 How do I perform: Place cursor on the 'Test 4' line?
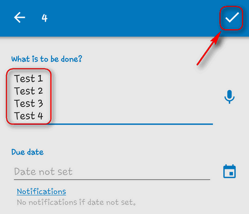click(28, 116)
